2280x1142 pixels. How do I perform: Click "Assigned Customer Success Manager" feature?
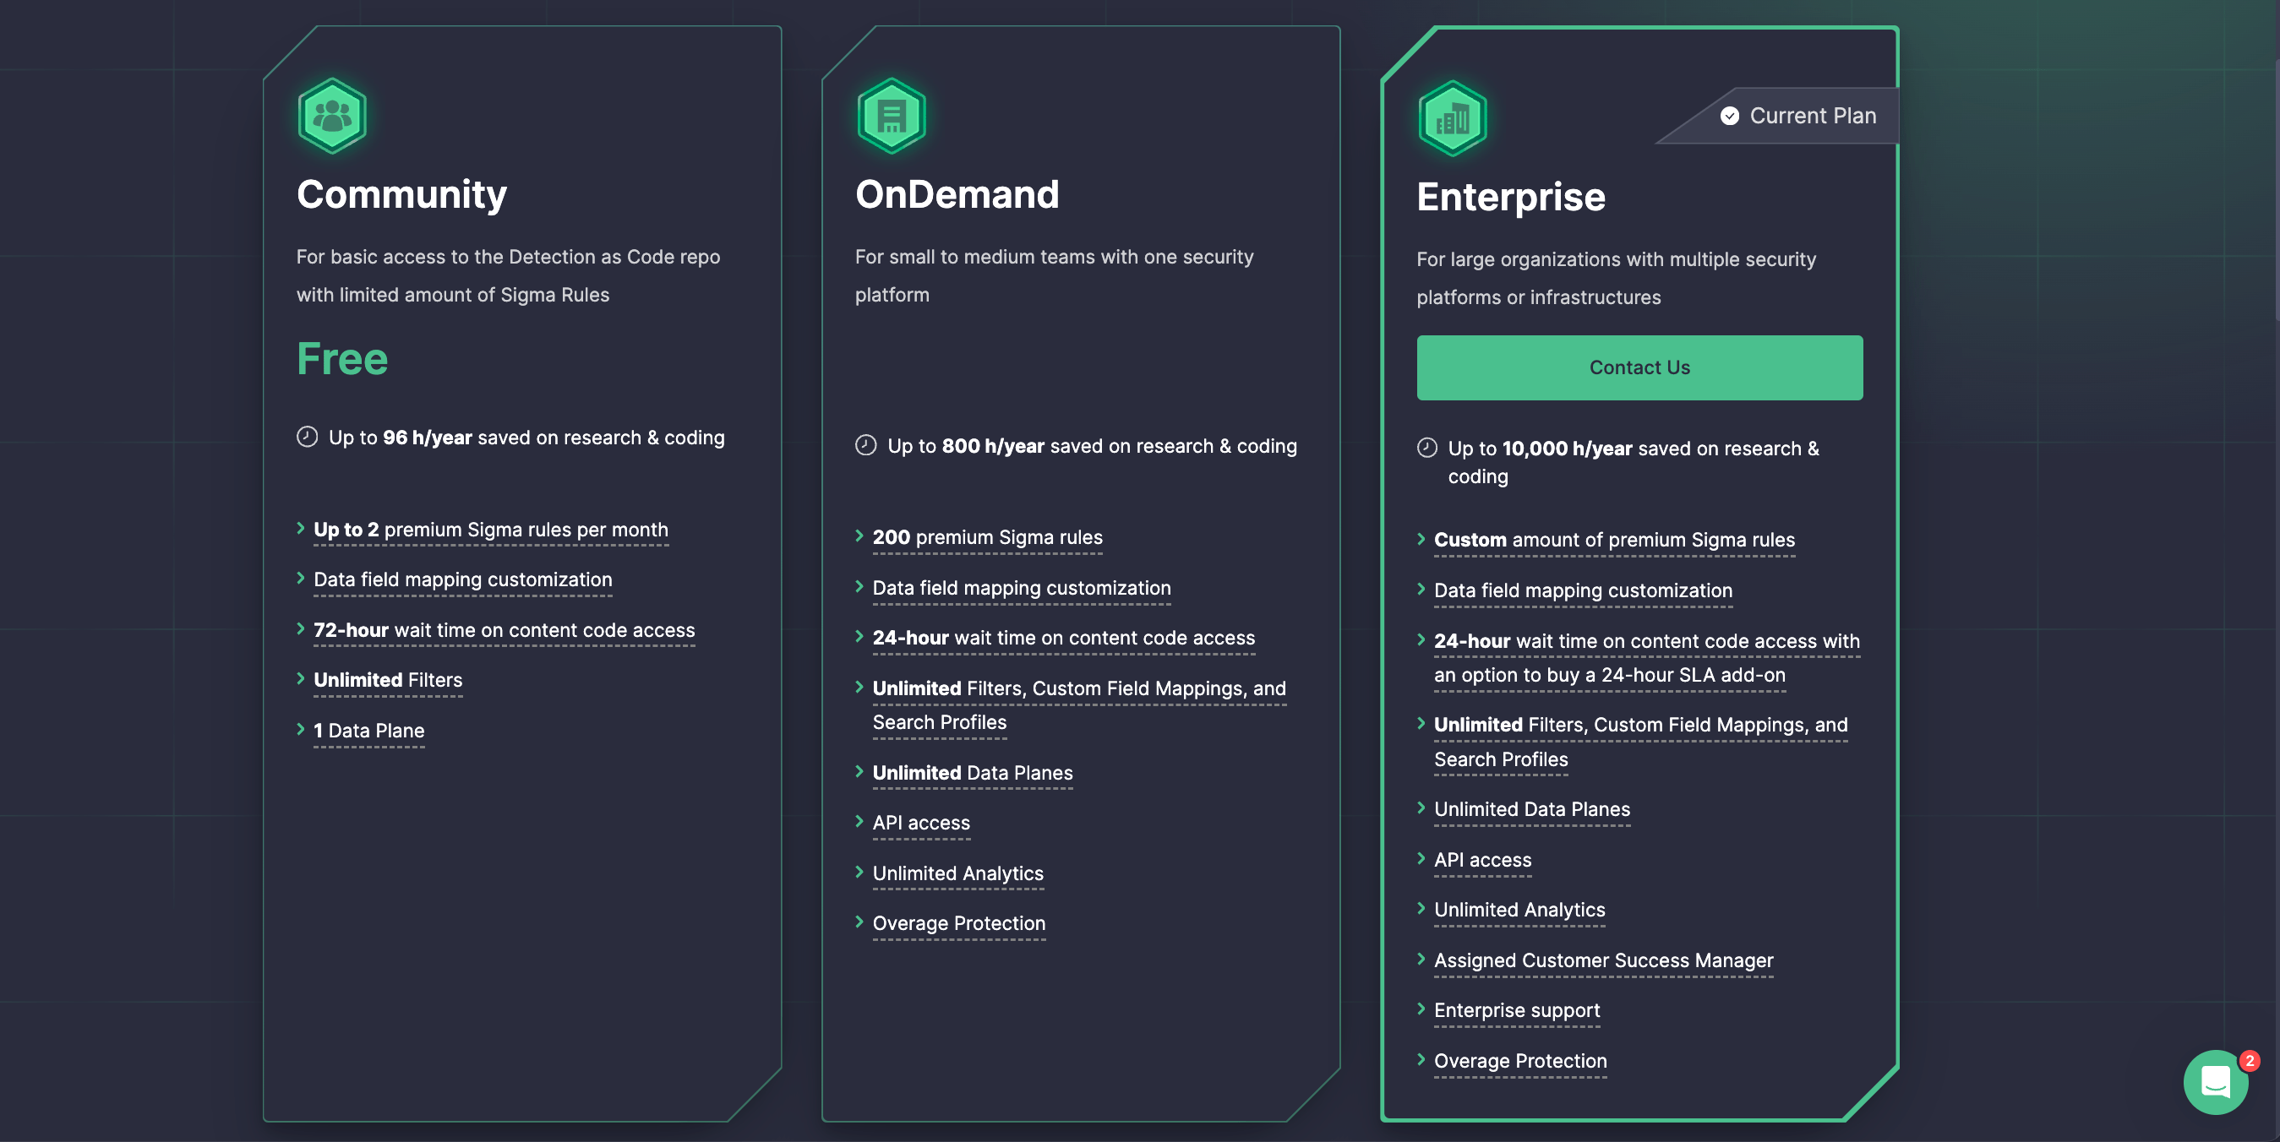coord(1603,960)
